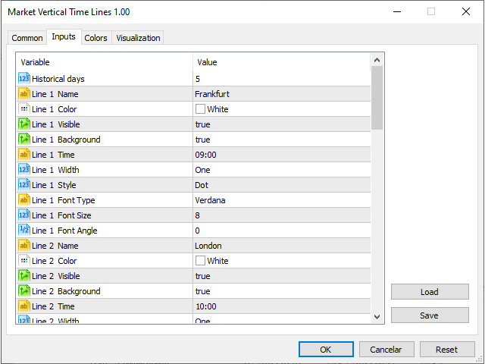Click the bool icon beside Line 2 Visible
485x364 pixels.
[24, 276]
